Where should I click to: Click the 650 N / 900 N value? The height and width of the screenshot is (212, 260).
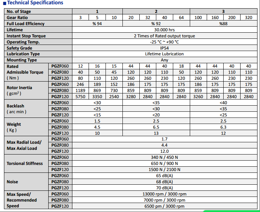[x=165, y=163]
